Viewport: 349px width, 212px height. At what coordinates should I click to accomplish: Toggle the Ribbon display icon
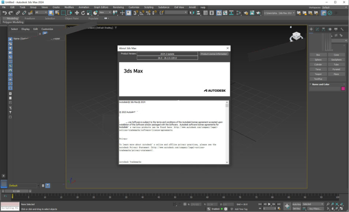coord(219,13)
